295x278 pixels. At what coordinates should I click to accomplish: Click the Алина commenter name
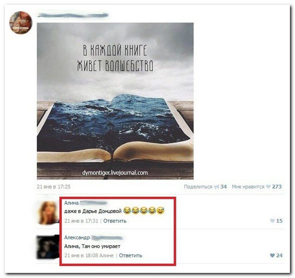coord(71,203)
